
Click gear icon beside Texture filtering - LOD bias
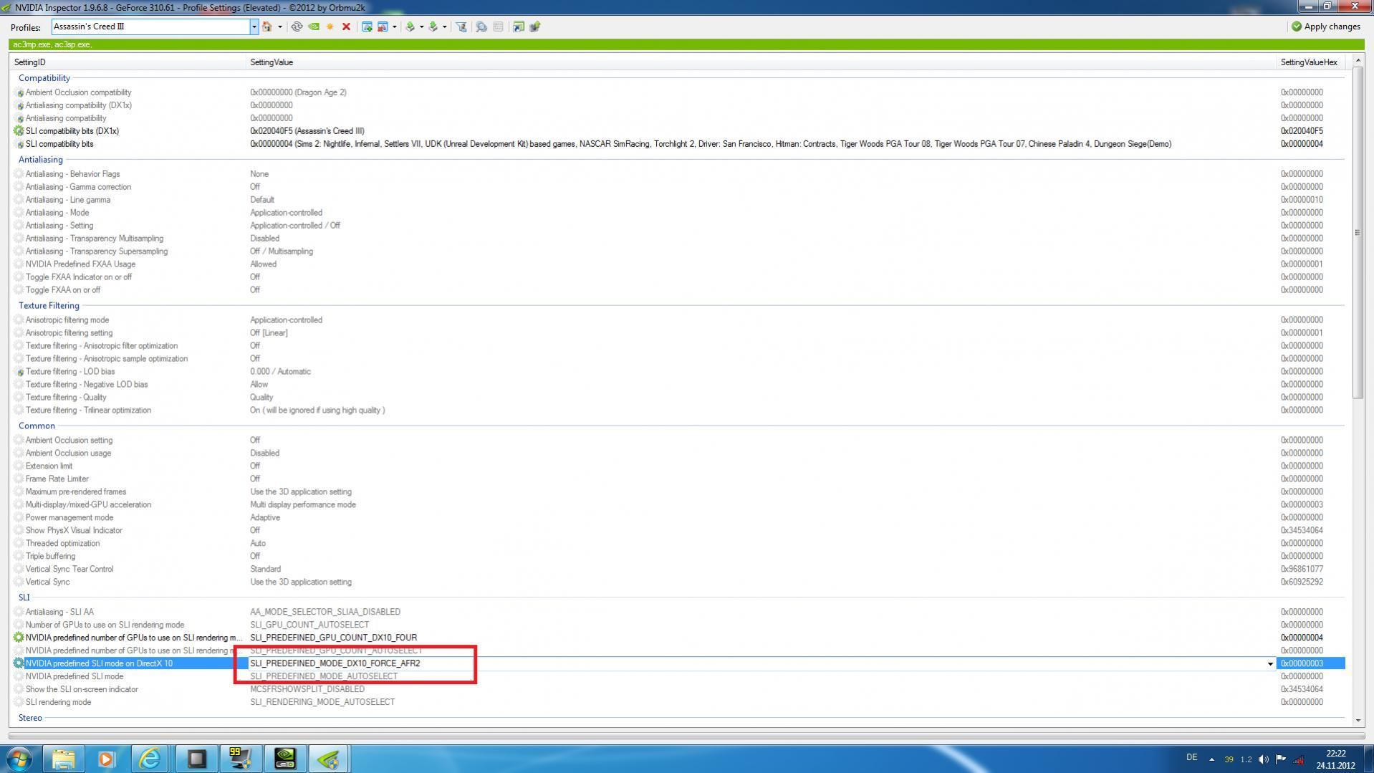(x=19, y=372)
